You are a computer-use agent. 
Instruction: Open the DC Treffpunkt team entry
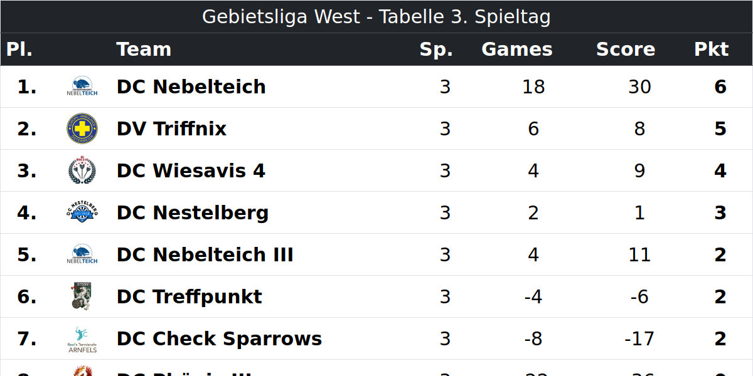coord(190,296)
